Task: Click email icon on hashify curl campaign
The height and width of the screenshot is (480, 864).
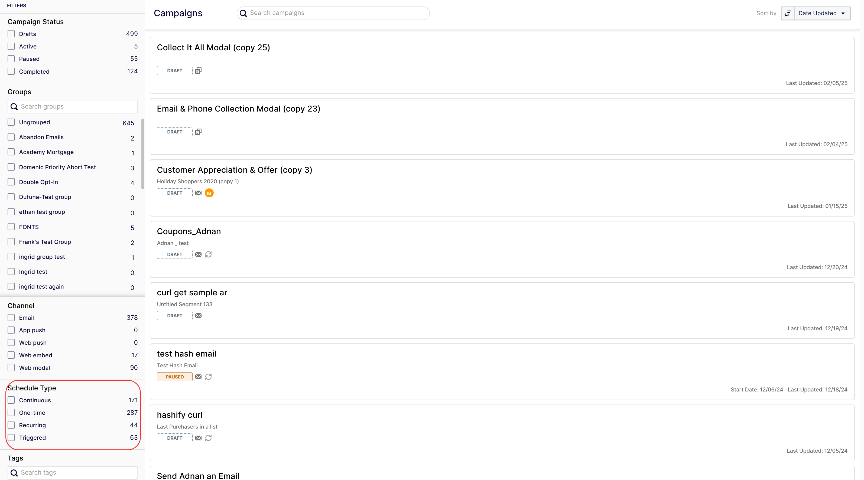Action: 198,438
